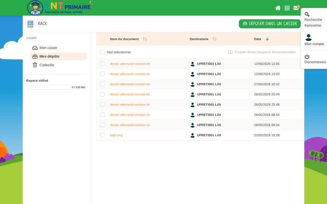Click Copier dans l'espace documentaire
This screenshot has width=327, height=204.
(x=262, y=52)
